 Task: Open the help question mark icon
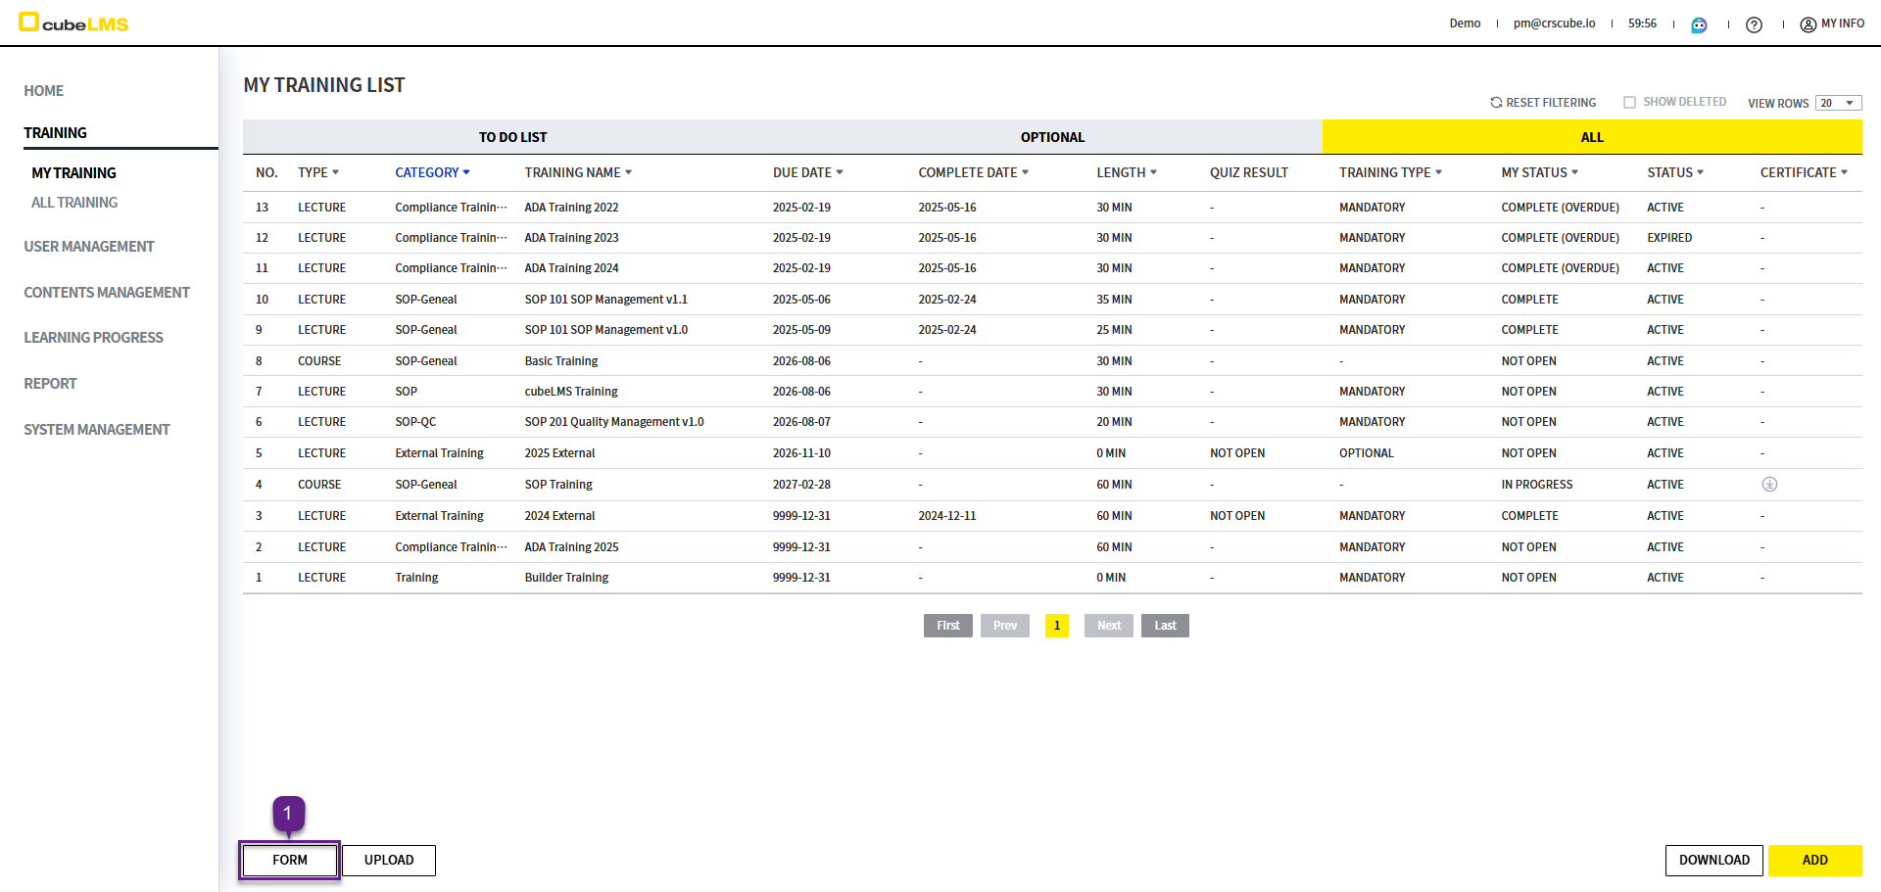tap(1754, 24)
